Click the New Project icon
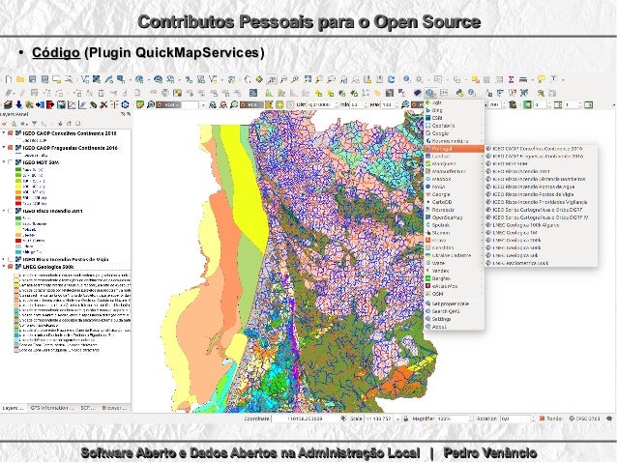 [x=9, y=79]
